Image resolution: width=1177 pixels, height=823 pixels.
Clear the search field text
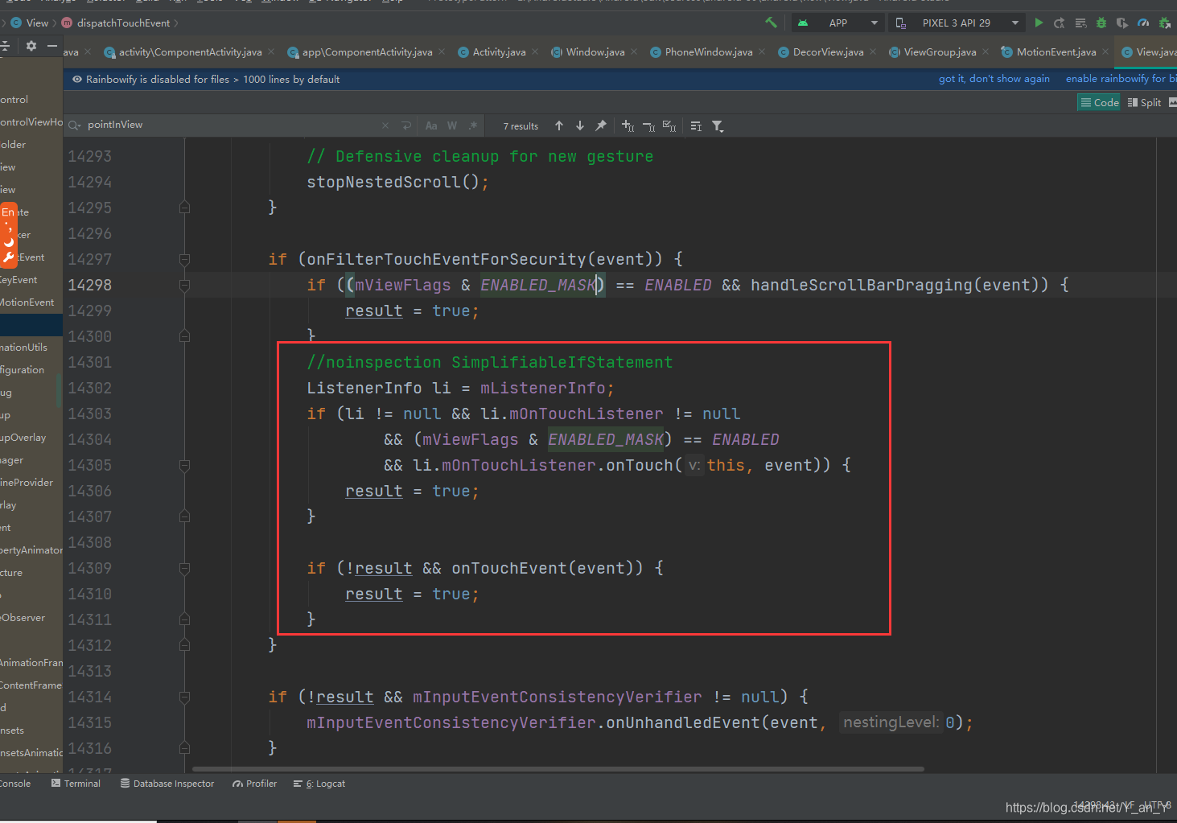pos(385,126)
